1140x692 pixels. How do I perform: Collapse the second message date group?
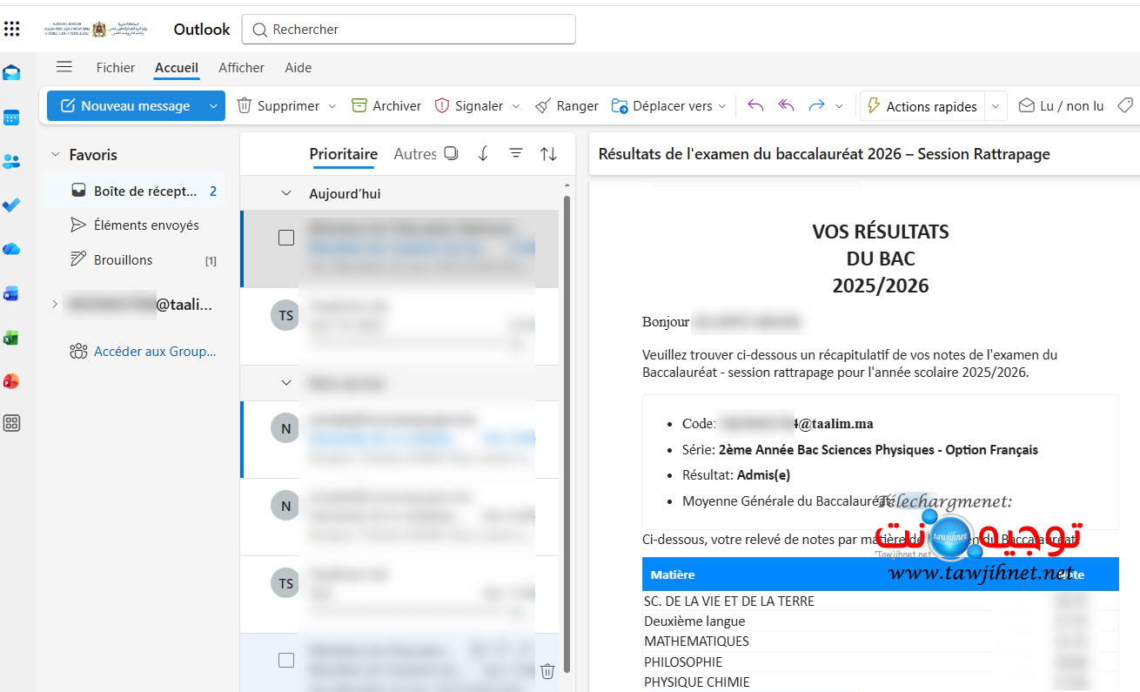[x=286, y=382]
